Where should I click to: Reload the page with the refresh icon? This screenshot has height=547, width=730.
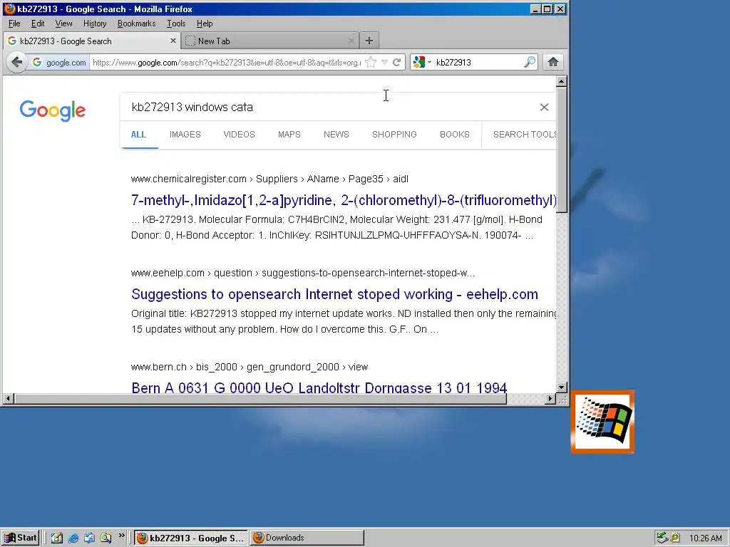pyautogui.click(x=396, y=63)
